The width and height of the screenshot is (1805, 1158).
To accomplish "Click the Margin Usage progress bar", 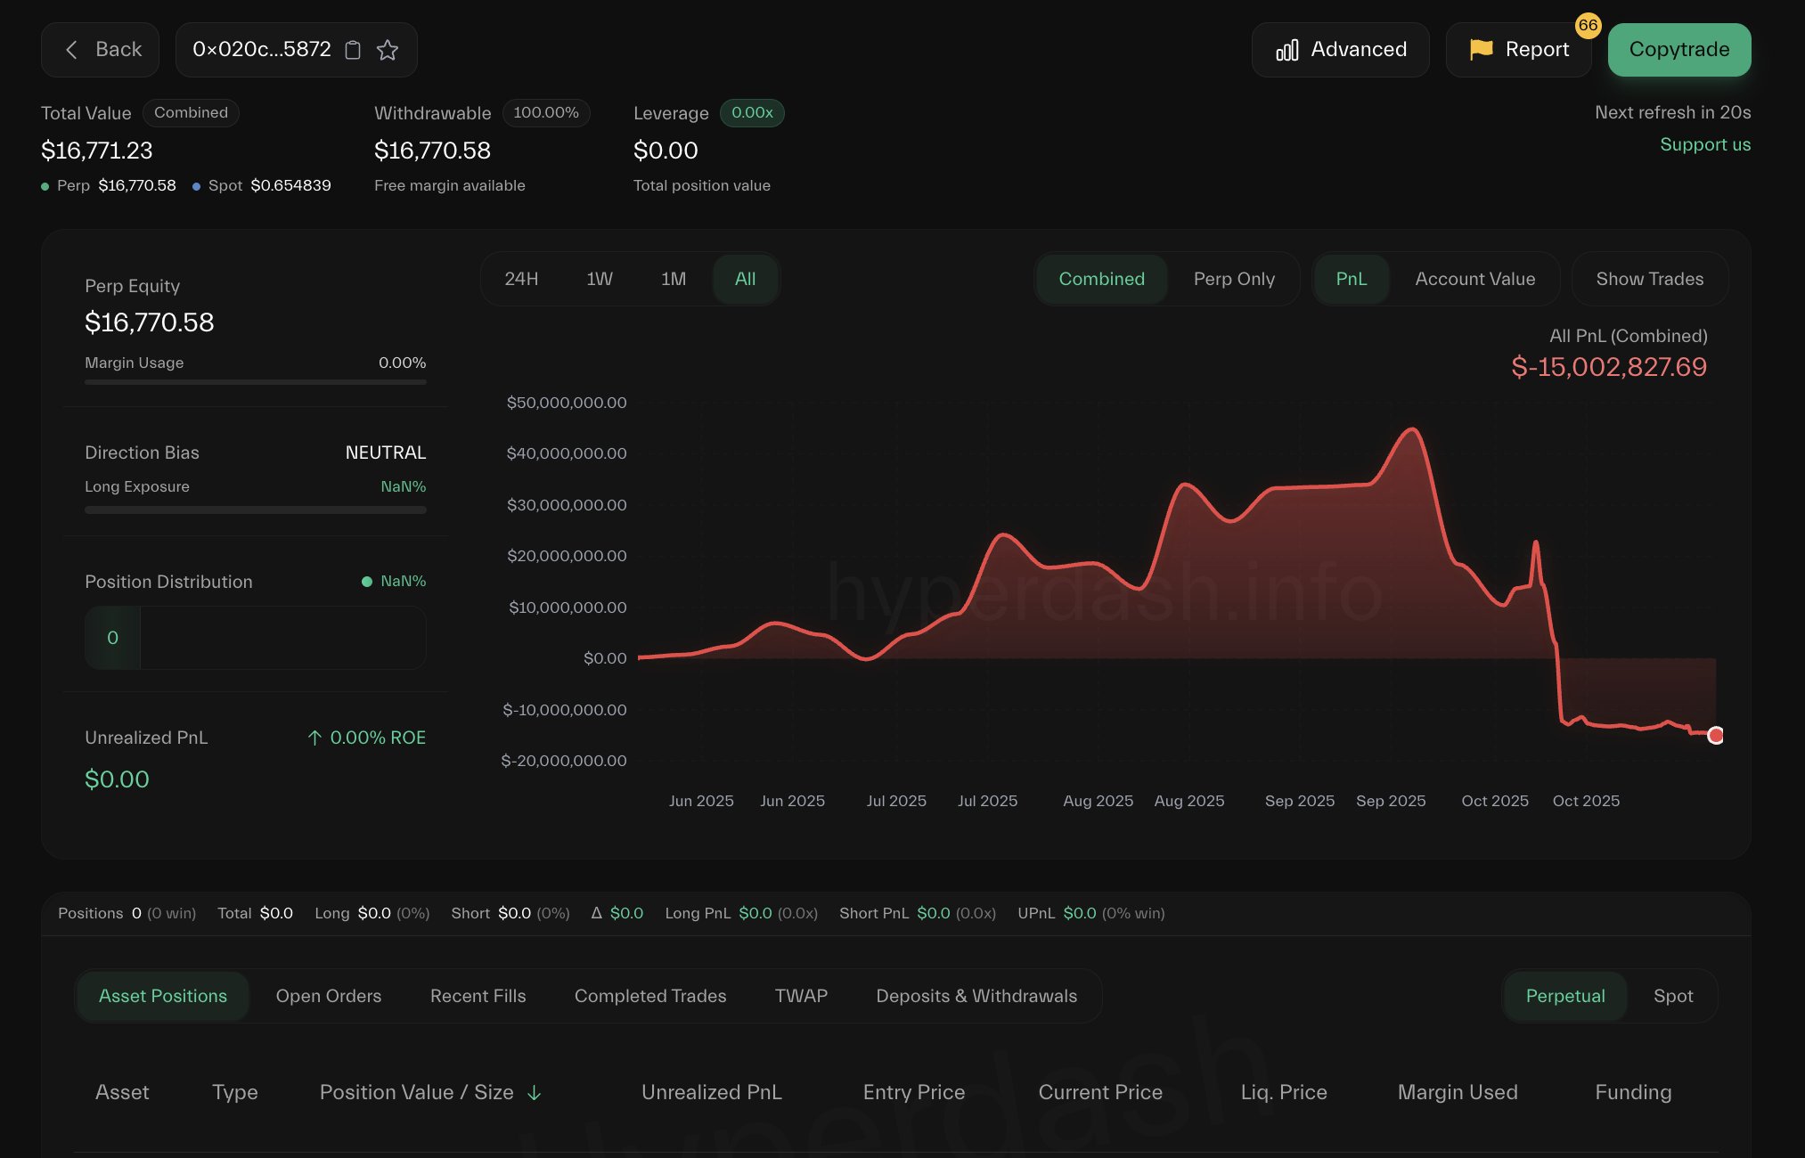I will tap(255, 382).
